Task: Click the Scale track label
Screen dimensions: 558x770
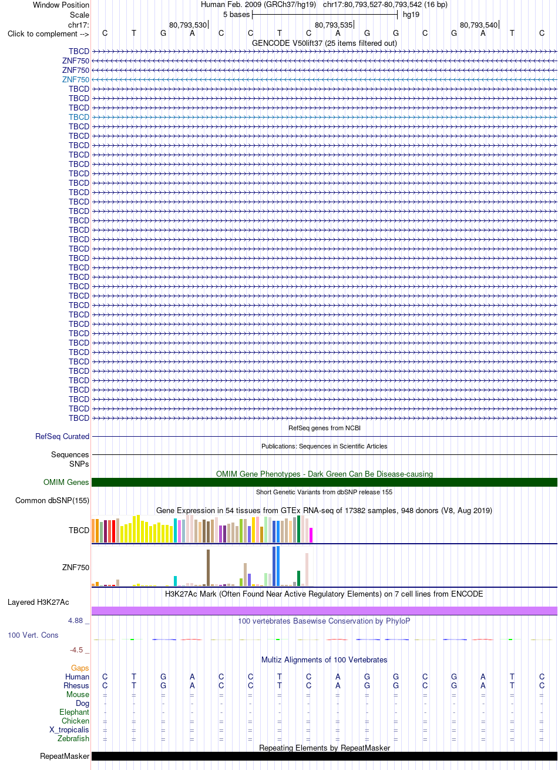Action: tap(79, 15)
